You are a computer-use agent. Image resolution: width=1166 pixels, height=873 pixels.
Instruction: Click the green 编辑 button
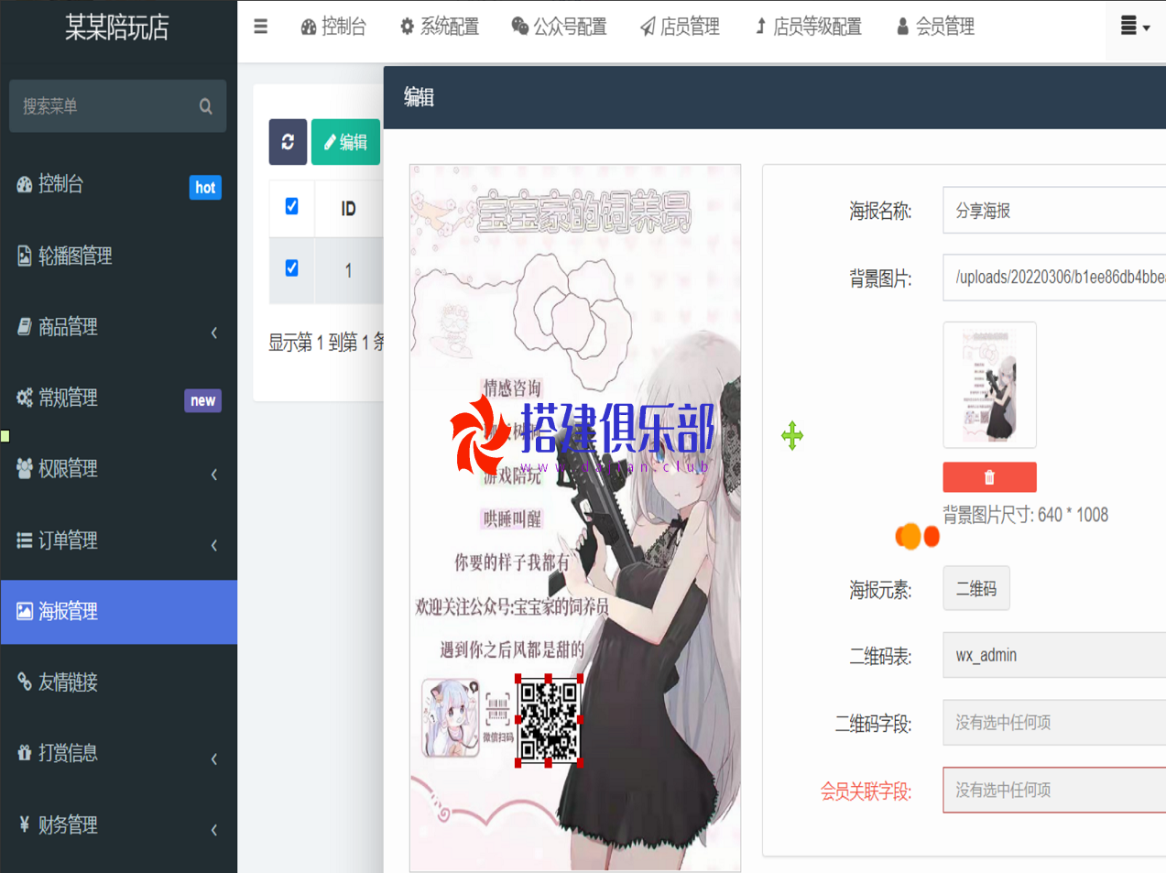pos(345,142)
